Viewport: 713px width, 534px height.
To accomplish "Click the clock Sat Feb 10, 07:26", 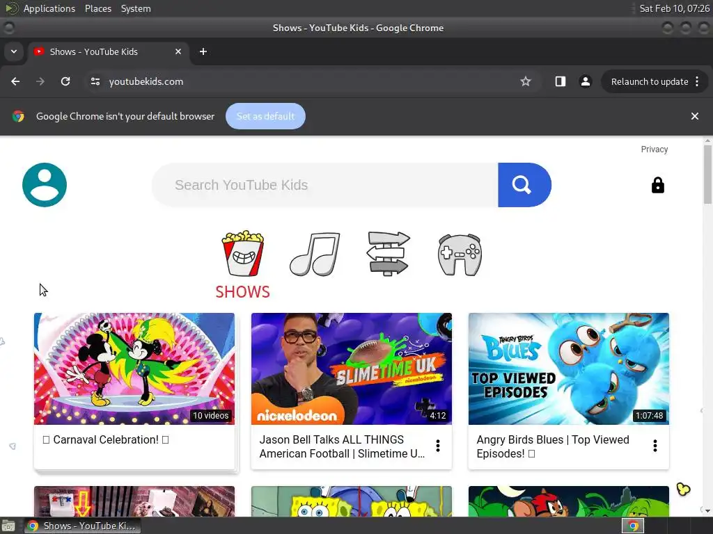I will point(674,8).
